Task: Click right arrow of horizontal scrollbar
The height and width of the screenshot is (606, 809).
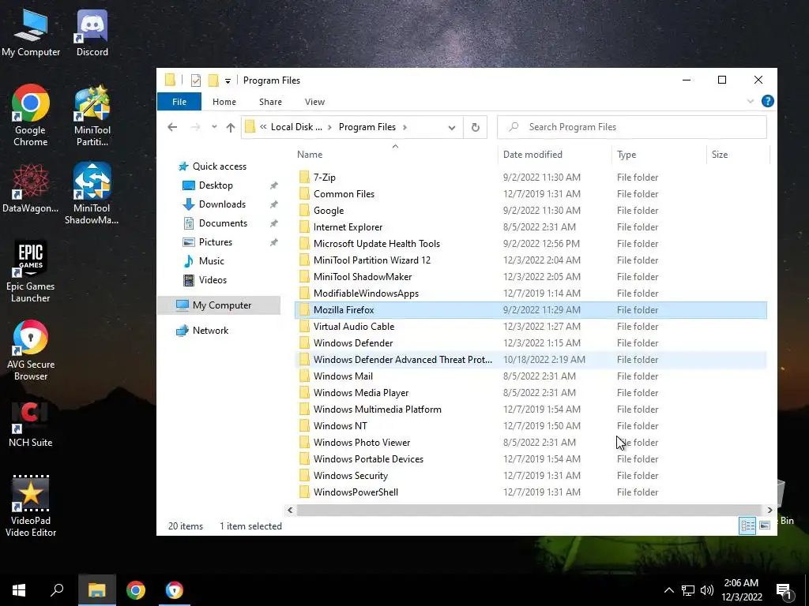Action: click(769, 511)
